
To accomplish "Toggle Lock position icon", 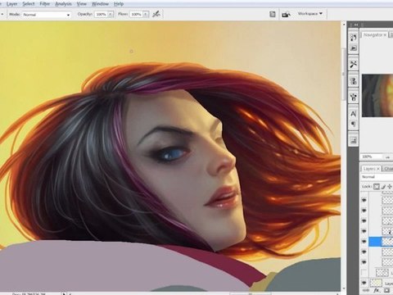I will click(390, 187).
